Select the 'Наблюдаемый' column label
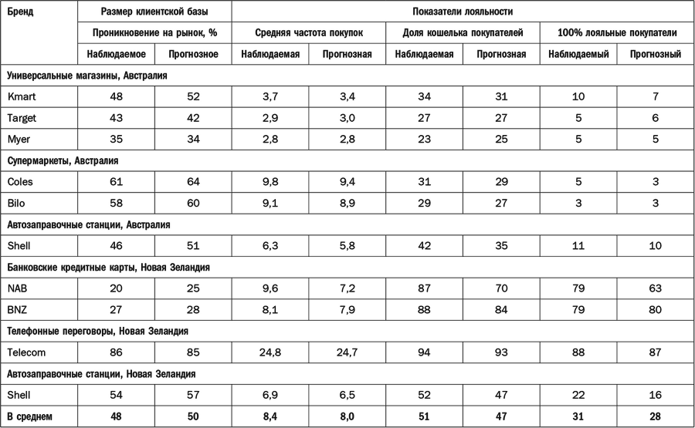Image resolution: width=695 pixels, height=428 pixels. [578, 54]
